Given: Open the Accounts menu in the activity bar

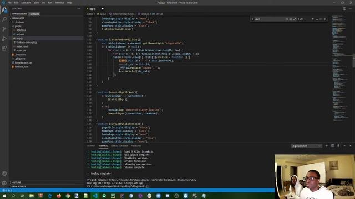Looking at the screenshot, I should pos(4,174).
